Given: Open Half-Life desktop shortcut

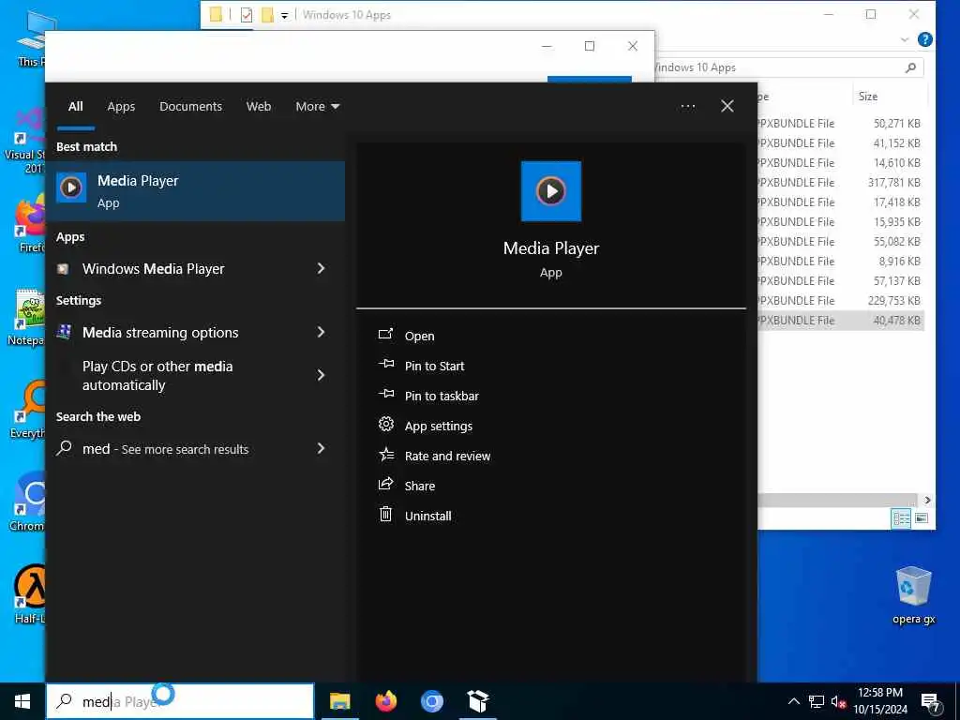Looking at the screenshot, I should click(30, 593).
